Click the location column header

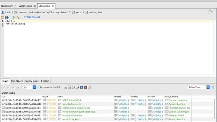pyautogui.click(x=155, y=97)
